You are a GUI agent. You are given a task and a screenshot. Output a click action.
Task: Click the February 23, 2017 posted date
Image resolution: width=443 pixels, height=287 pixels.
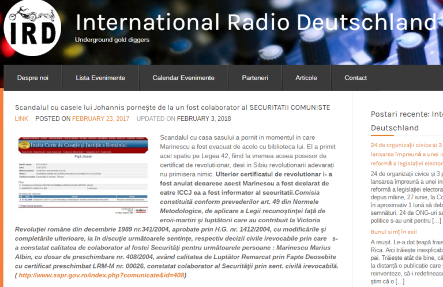click(x=100, y=118)
